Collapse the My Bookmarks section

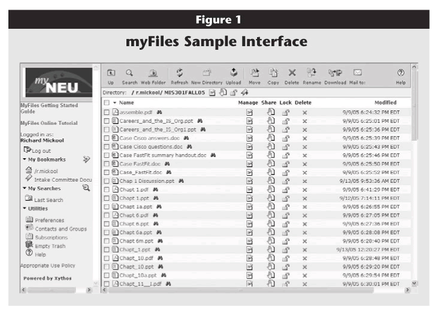tap(25, 159)
